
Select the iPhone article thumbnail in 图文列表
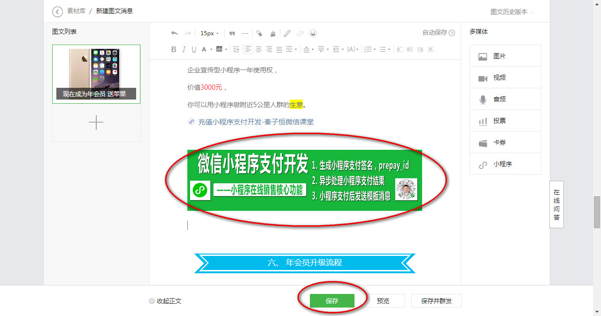click(96, 74)
